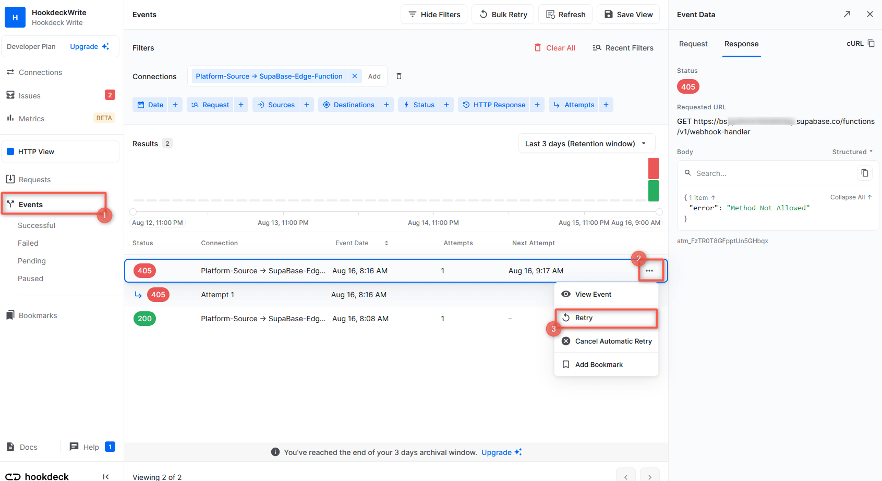Click Clear All filters link
The width and height of the screenshot is (882, 481).
coord(554,48)
